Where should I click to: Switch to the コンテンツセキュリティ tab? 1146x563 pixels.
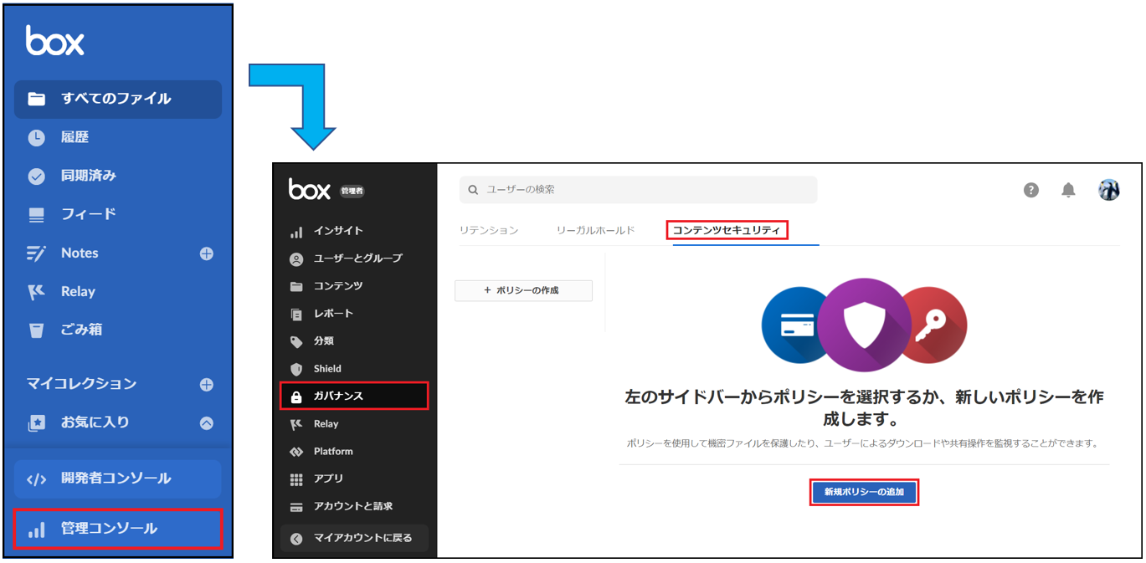(x=727, y=230)
